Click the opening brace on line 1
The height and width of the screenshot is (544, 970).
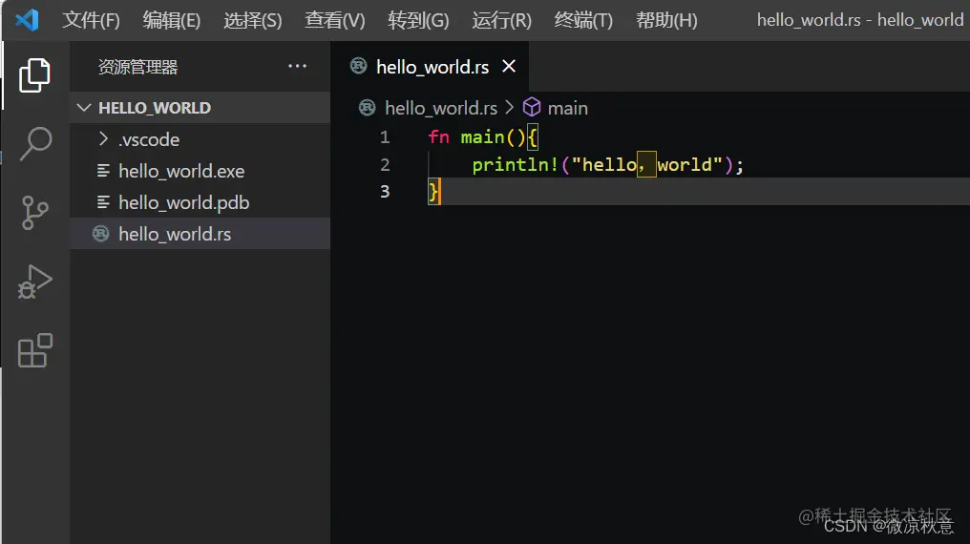point(533,136)
